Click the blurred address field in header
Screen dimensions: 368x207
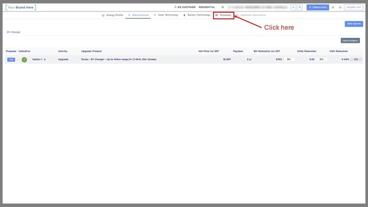258,7
